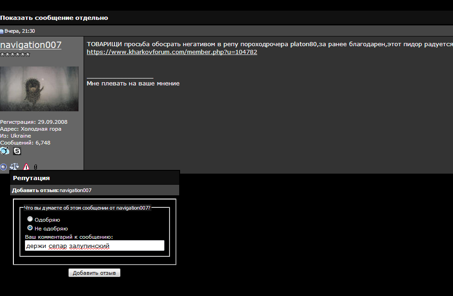
Task: Click the paperclip attachment icon
Action: click(36, 167)
